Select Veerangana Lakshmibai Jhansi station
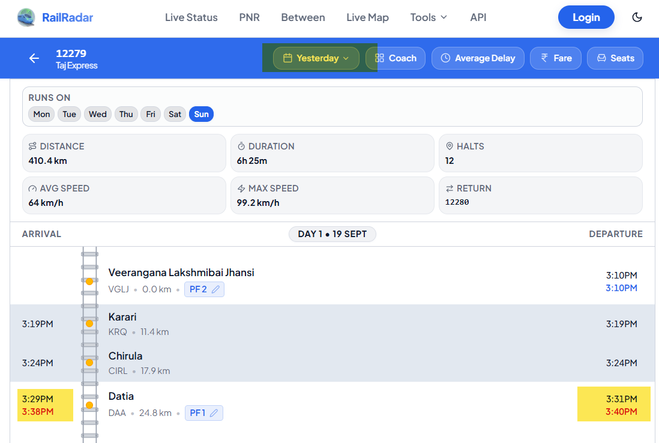This screenshot has height=443, width=659. 181,273
